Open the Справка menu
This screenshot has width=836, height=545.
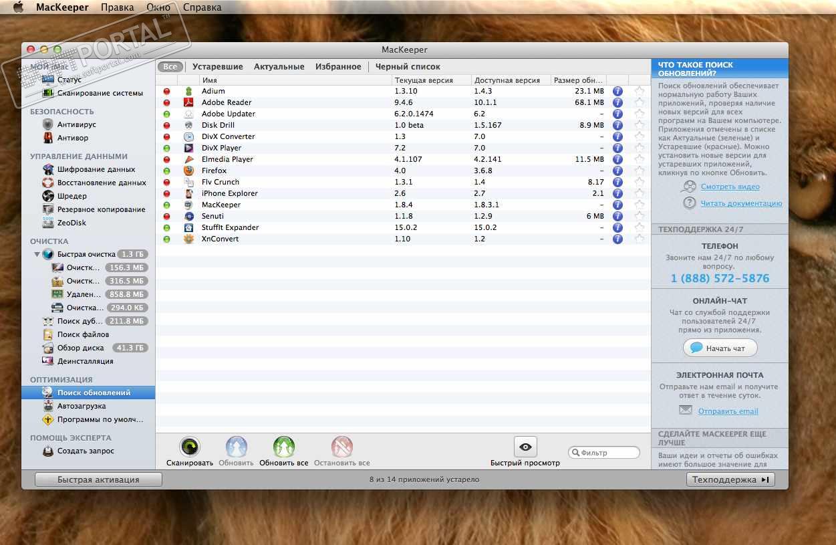click(x=202, y=7)
